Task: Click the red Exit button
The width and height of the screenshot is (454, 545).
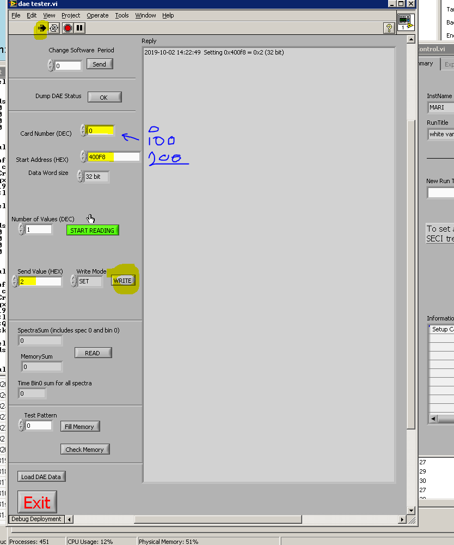Action: [36, 501]
